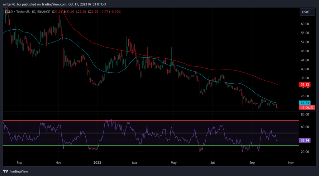Click the TradingView logo
319x176 pixels.
(x=16, y=171)
